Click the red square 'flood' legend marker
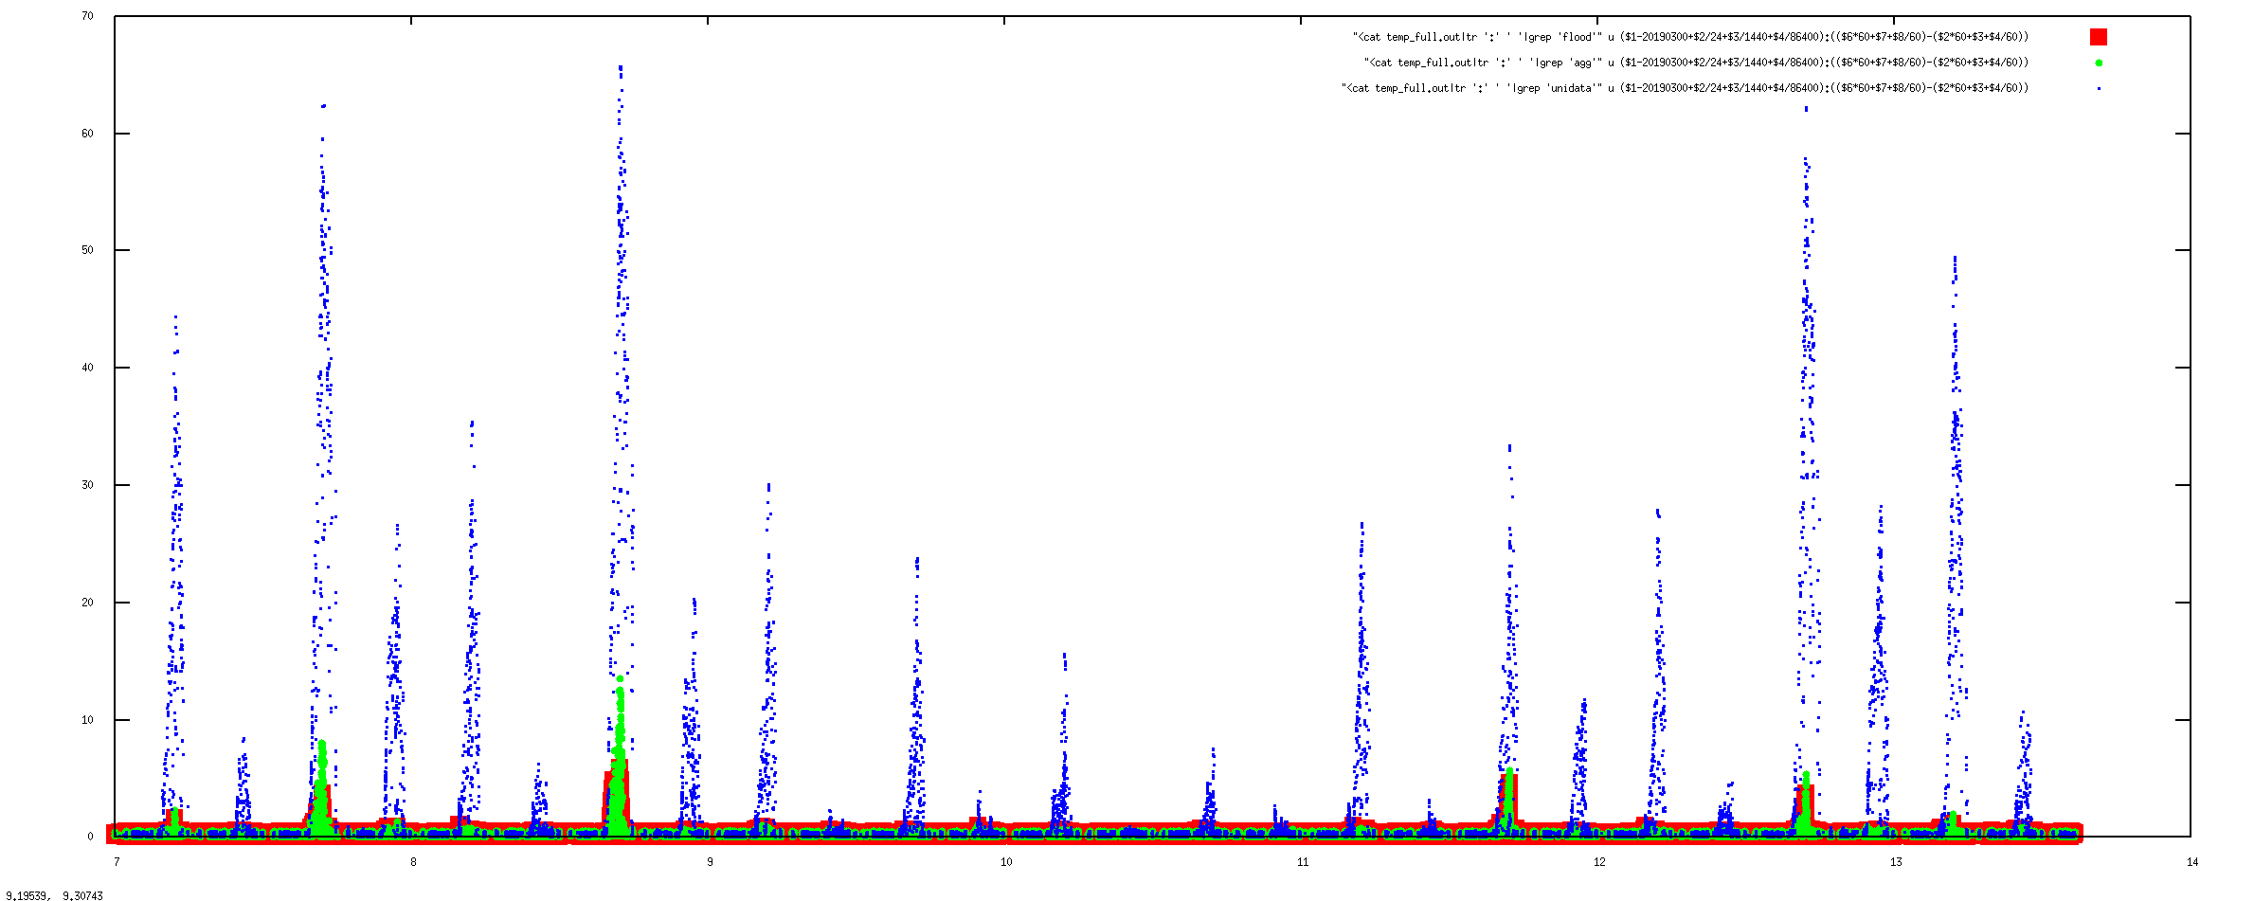This screenshot has width=2254, height=901. tap(2098, 37)
